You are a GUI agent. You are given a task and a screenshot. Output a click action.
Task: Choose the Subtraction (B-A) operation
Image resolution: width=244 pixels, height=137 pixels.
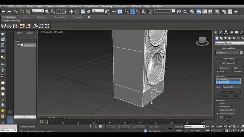218,113
